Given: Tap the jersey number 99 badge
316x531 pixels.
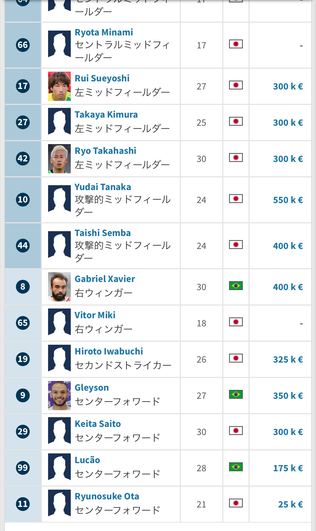Looking at the screenshot, I should 23,468.
